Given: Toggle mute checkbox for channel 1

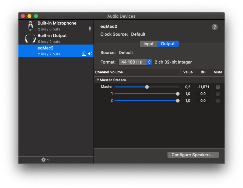Looking at the screenshot, I should pyautogui.click(x=218, y=94).
